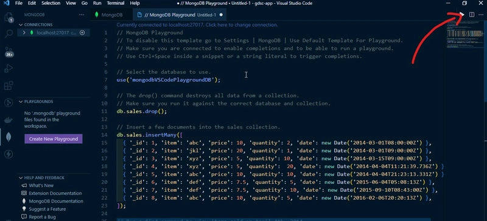Open the Run and Debug view

point(9,68)
